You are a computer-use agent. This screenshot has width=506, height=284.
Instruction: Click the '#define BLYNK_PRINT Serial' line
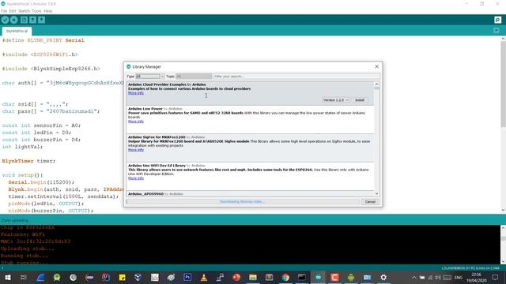click(x=43, y=40)
